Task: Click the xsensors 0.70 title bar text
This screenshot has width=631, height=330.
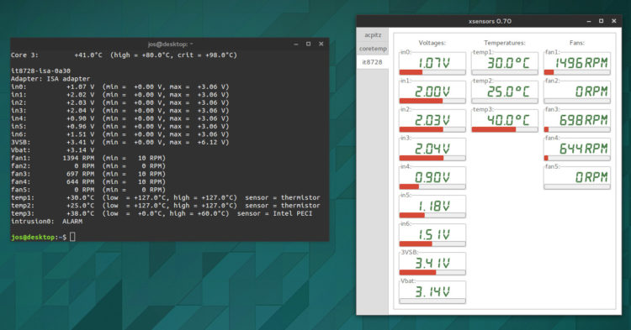Action: (490, 21)
